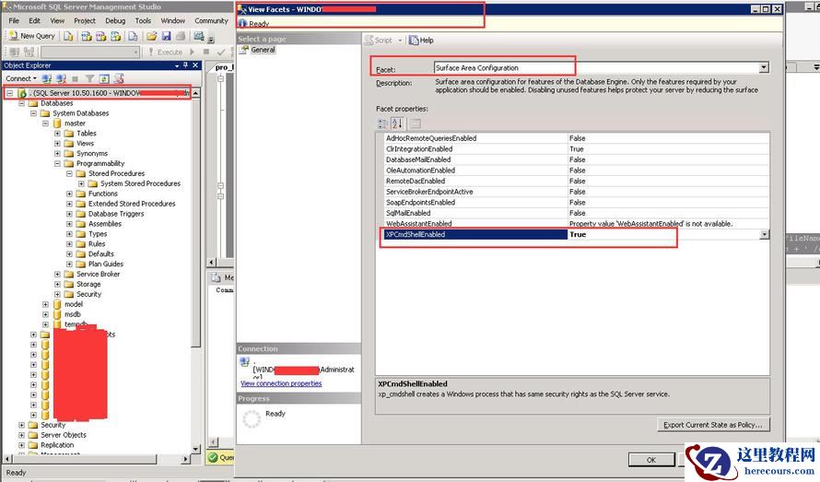Image resolution: width=820 pixels, height=482 pixels.
Task: Open the Tools menu
Action: tap(144, 20)
